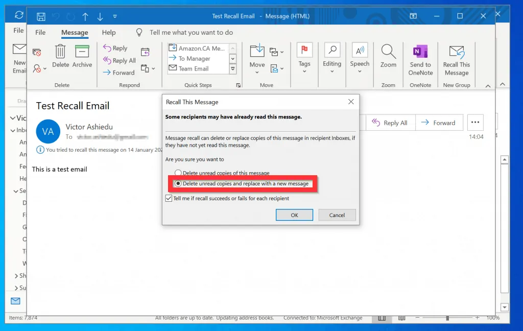Click Reply All button in reading header
Screen dimensions: 523x331
(391, 123)
